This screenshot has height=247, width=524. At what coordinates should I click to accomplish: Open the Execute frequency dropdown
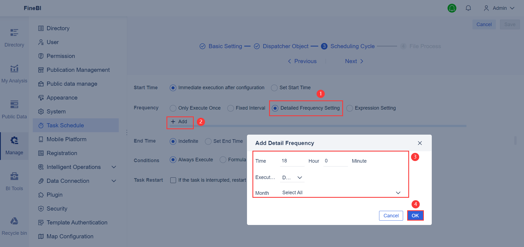click(x=299, y=177)
